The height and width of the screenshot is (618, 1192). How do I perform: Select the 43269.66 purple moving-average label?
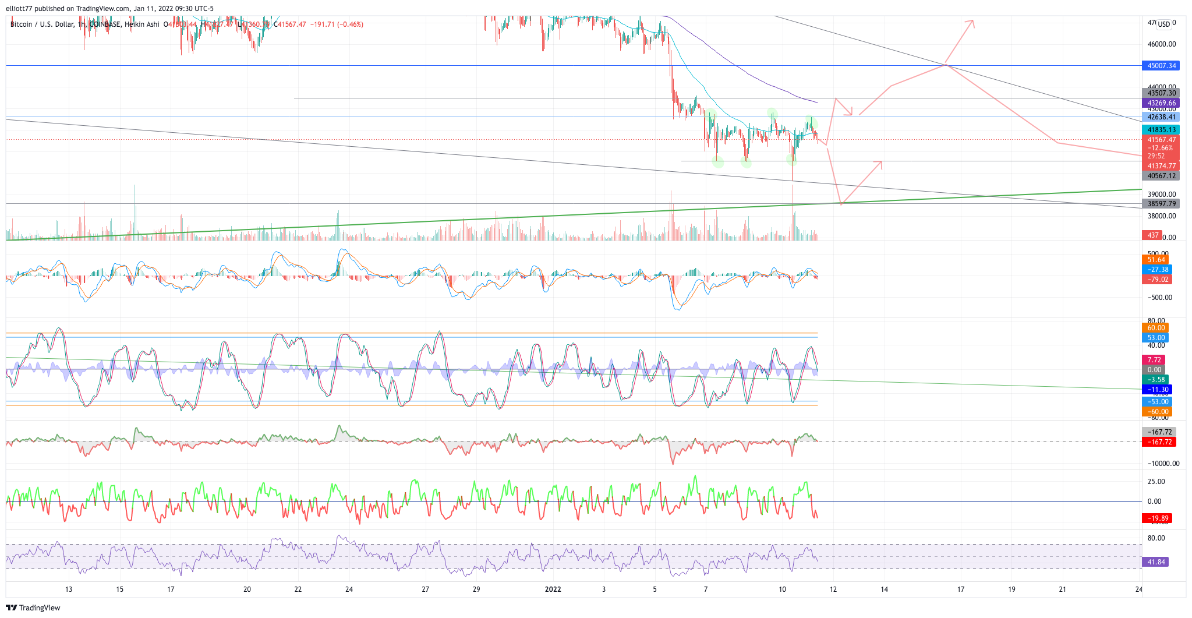(1161, 103)
